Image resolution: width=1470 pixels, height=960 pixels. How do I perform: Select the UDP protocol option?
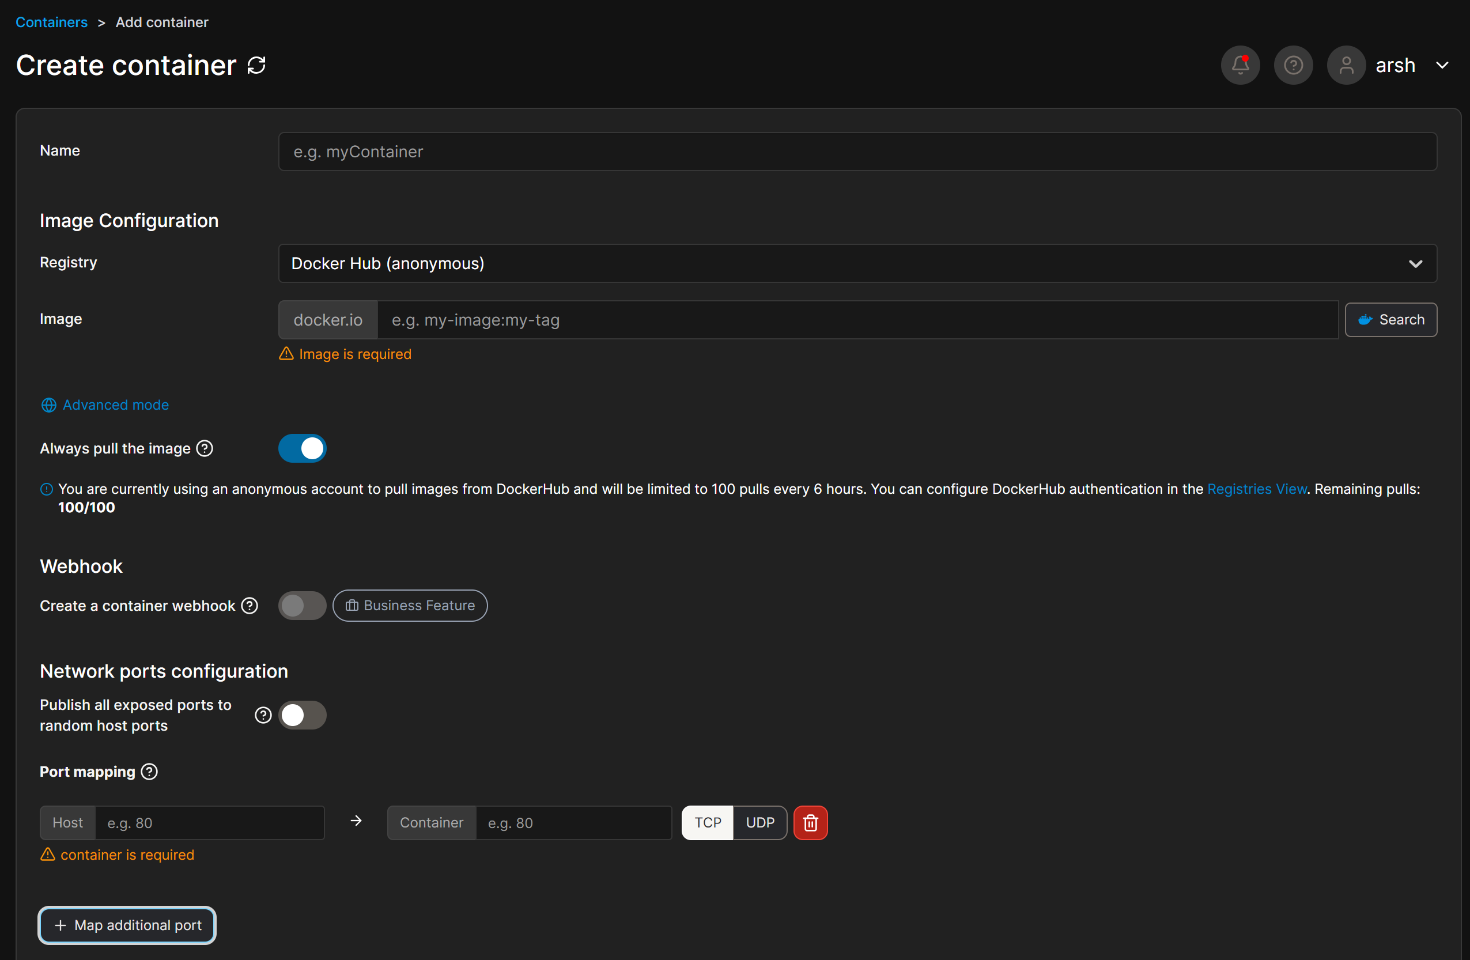point(760,823)
